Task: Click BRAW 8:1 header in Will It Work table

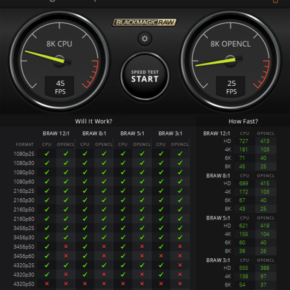Action: coord(94,133)
